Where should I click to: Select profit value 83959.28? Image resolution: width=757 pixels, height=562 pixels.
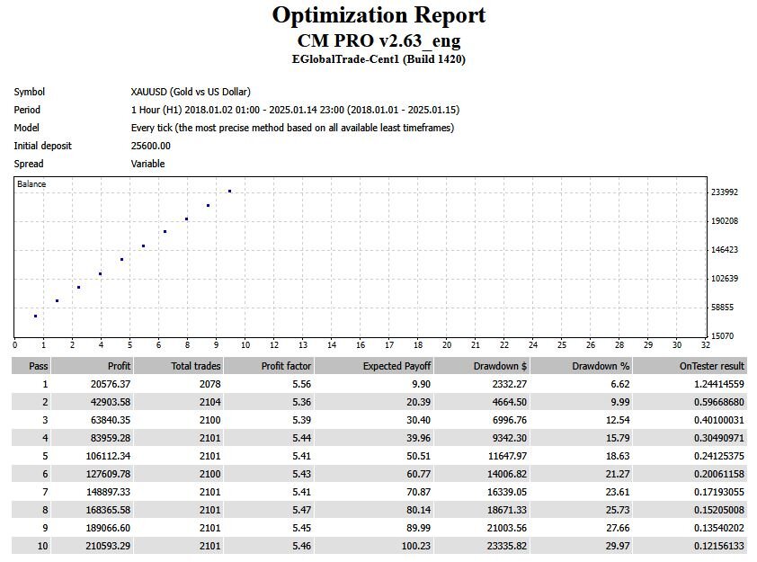pos(110,438)
